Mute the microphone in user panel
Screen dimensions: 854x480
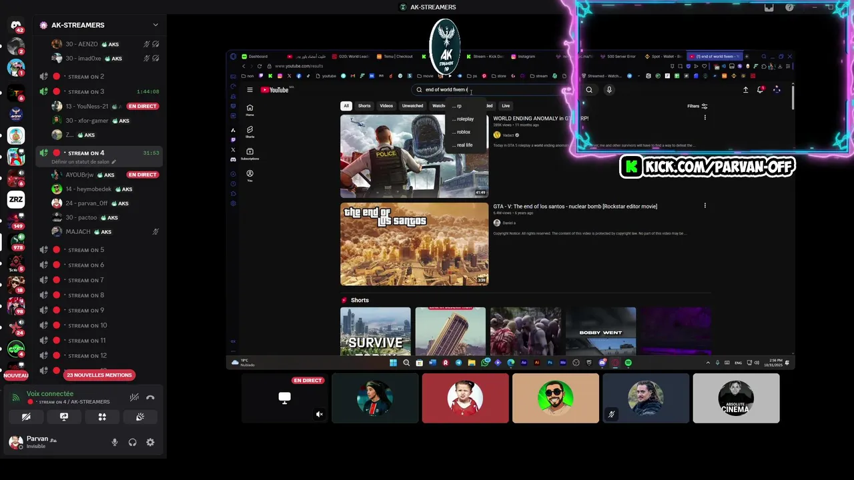point(115,442)
